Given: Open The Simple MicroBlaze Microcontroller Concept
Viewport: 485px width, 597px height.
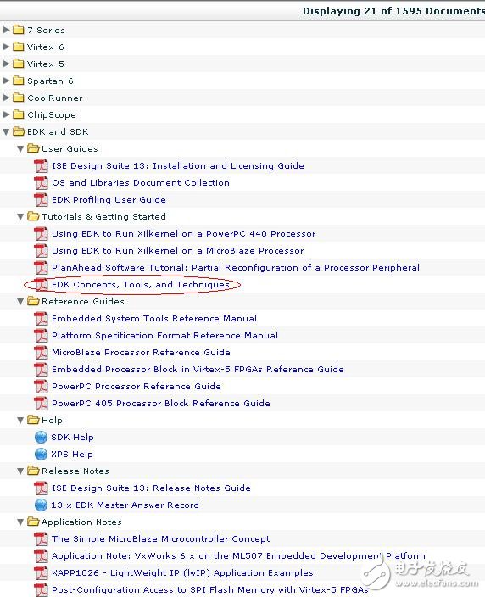Looking at the screenshot, I should tap(160, 539).
